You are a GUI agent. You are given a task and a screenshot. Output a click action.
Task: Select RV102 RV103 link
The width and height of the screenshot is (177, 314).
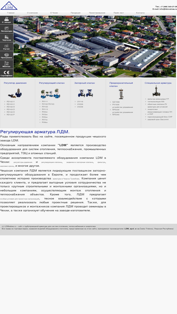(x=48, y=105)
